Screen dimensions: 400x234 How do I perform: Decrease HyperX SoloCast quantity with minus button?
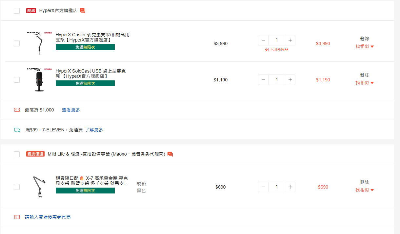point(263,80)
